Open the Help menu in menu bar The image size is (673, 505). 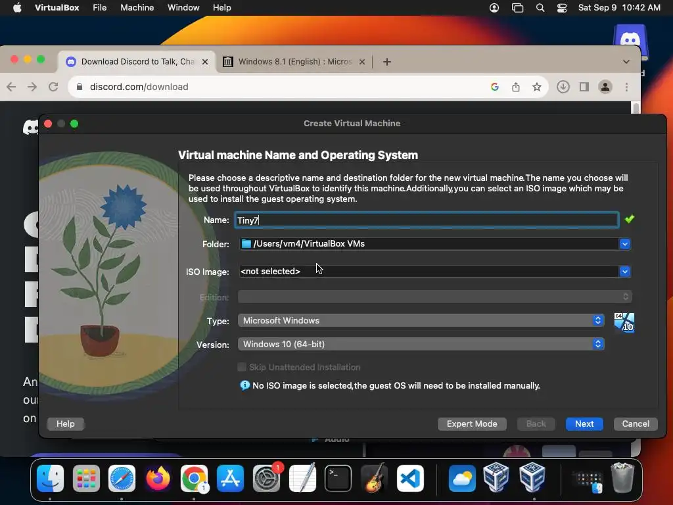tap(222, 8)
